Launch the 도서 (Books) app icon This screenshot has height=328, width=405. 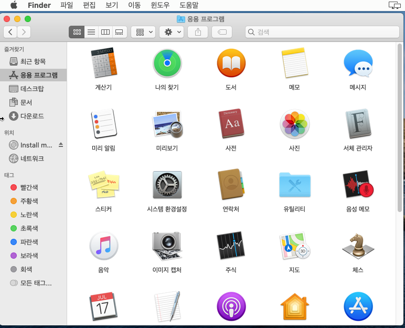point(231,63)
